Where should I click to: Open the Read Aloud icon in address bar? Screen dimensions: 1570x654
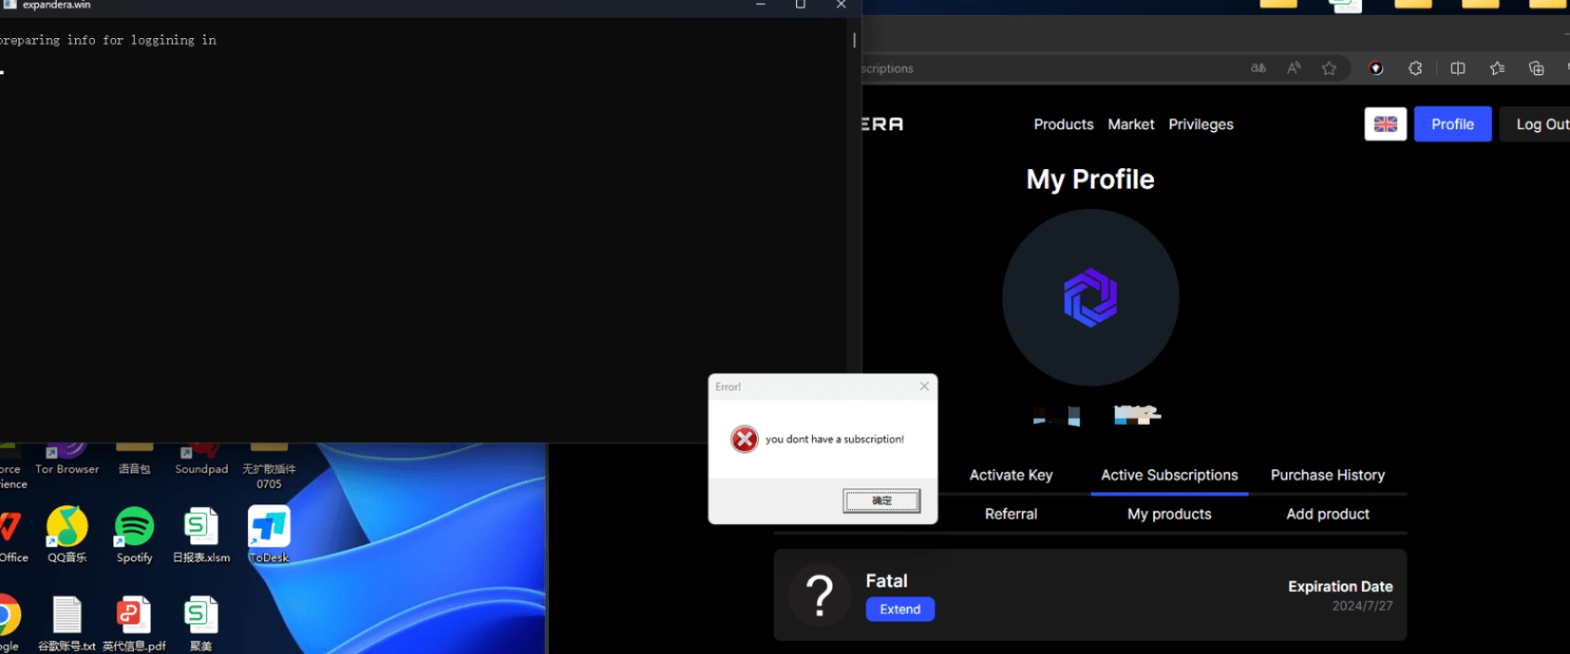pyautogui.click(x=1294, y=68)
